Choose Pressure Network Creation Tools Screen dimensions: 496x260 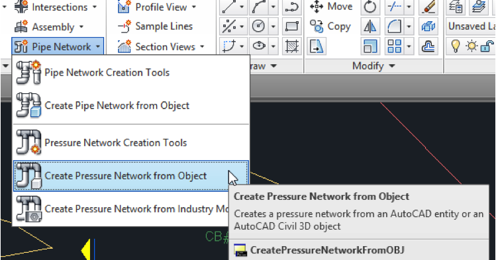(131, 143)
